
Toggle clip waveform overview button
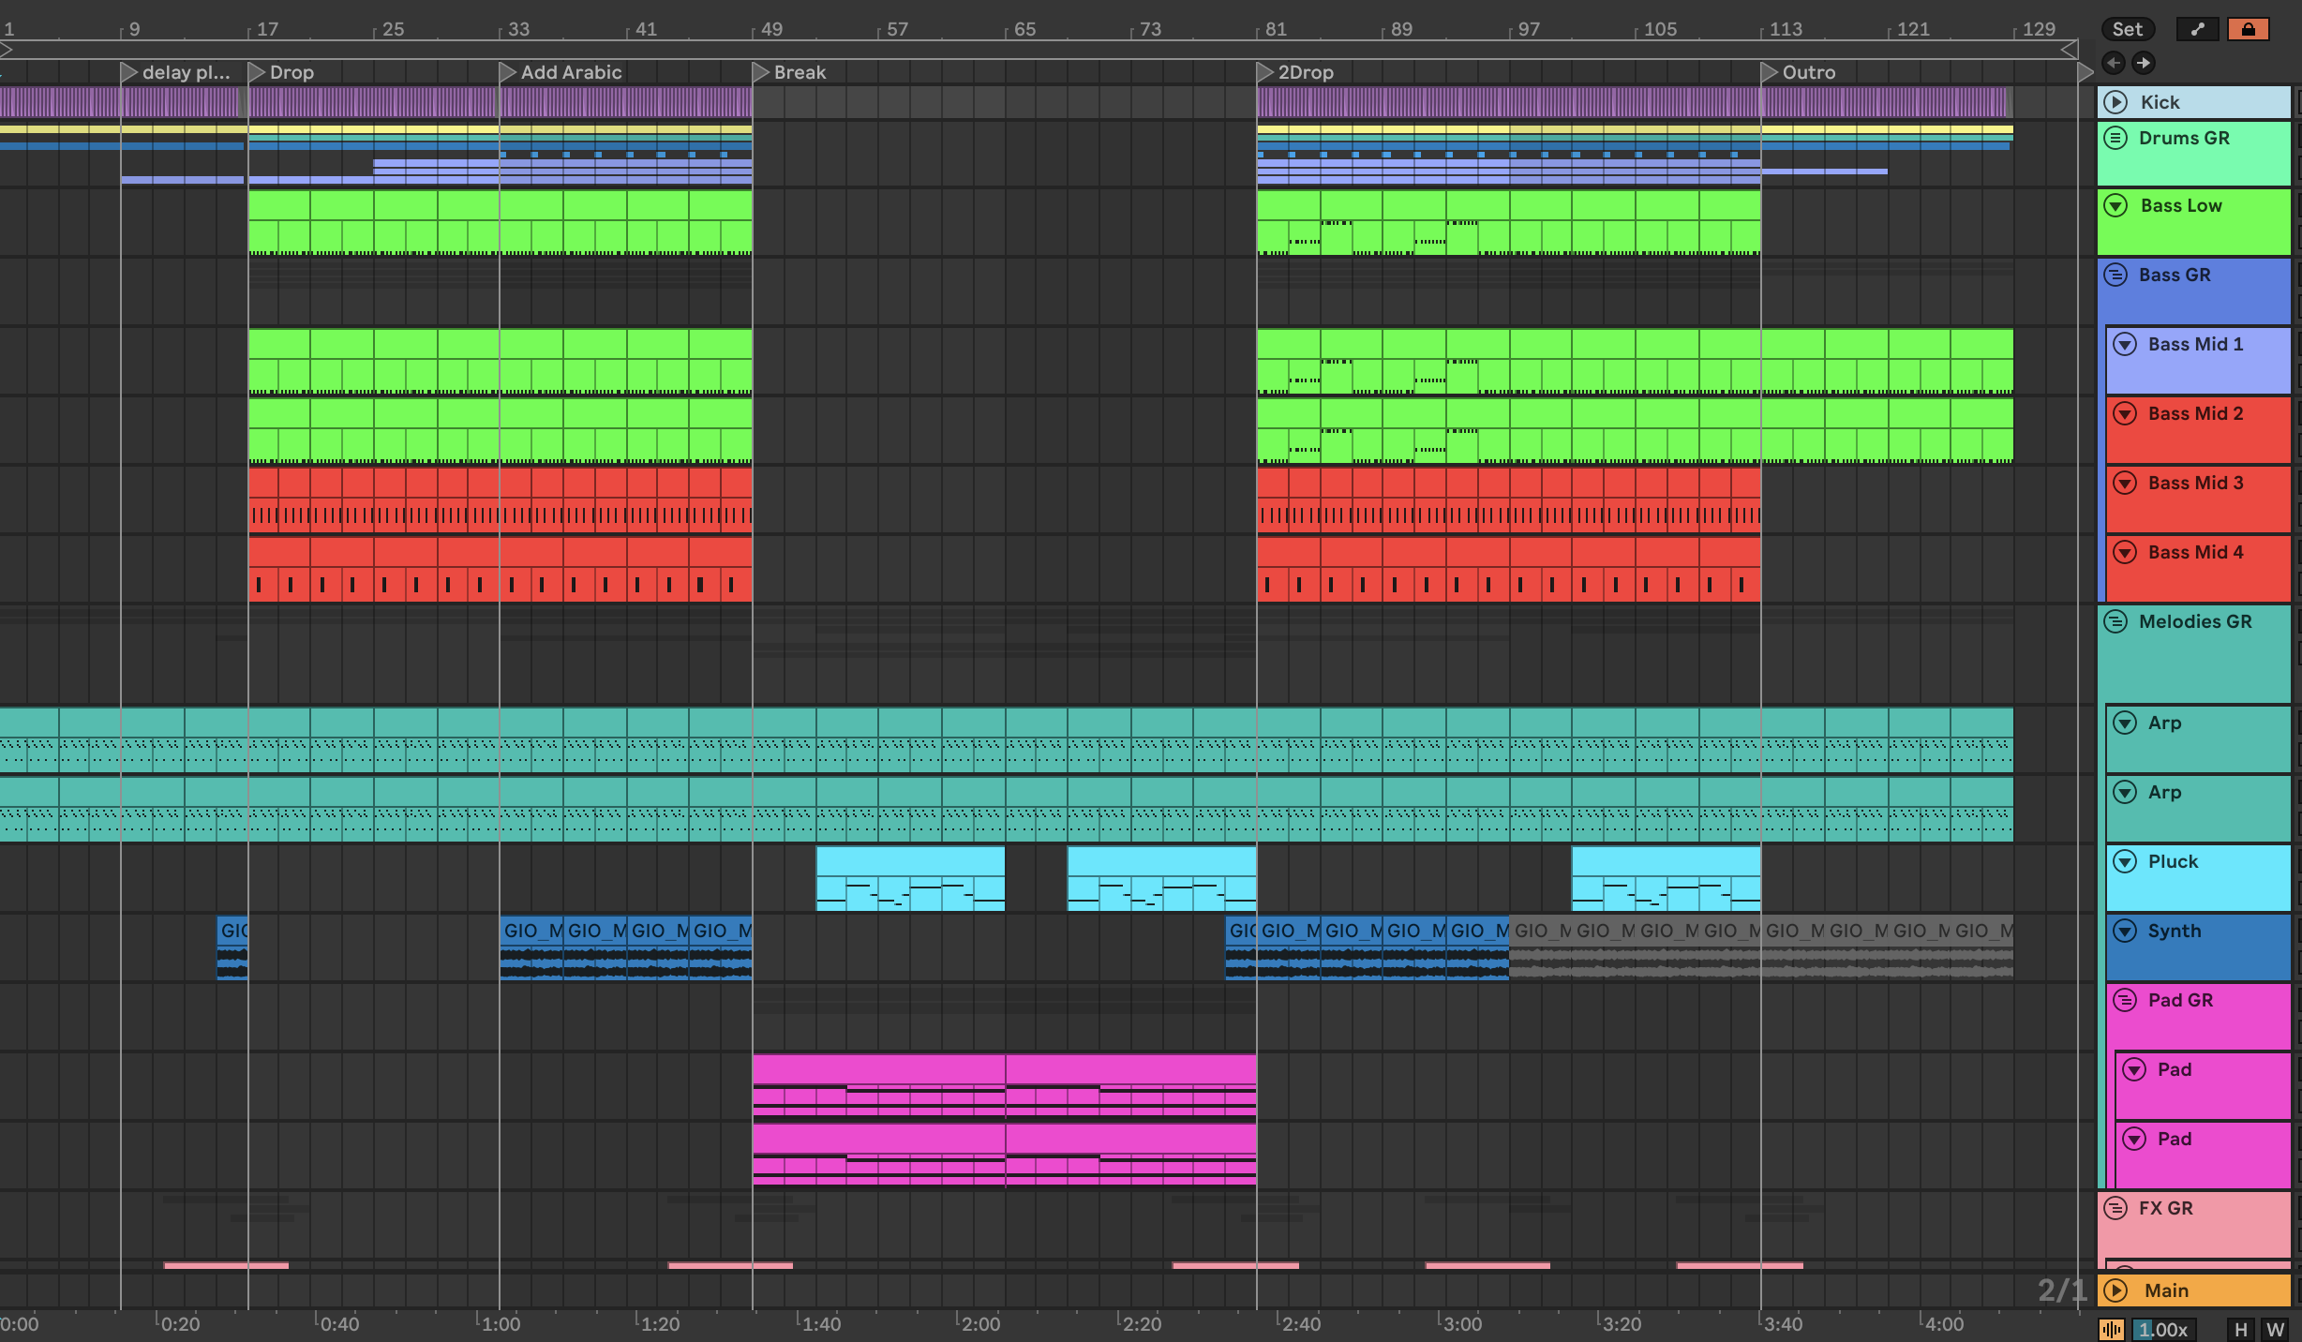point(2111,1329)
